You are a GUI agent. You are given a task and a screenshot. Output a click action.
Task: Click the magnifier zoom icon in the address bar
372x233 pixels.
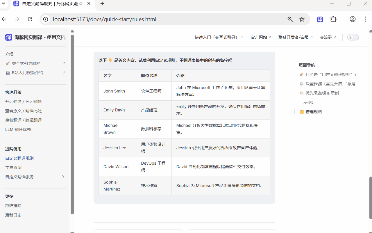[290, 19]
